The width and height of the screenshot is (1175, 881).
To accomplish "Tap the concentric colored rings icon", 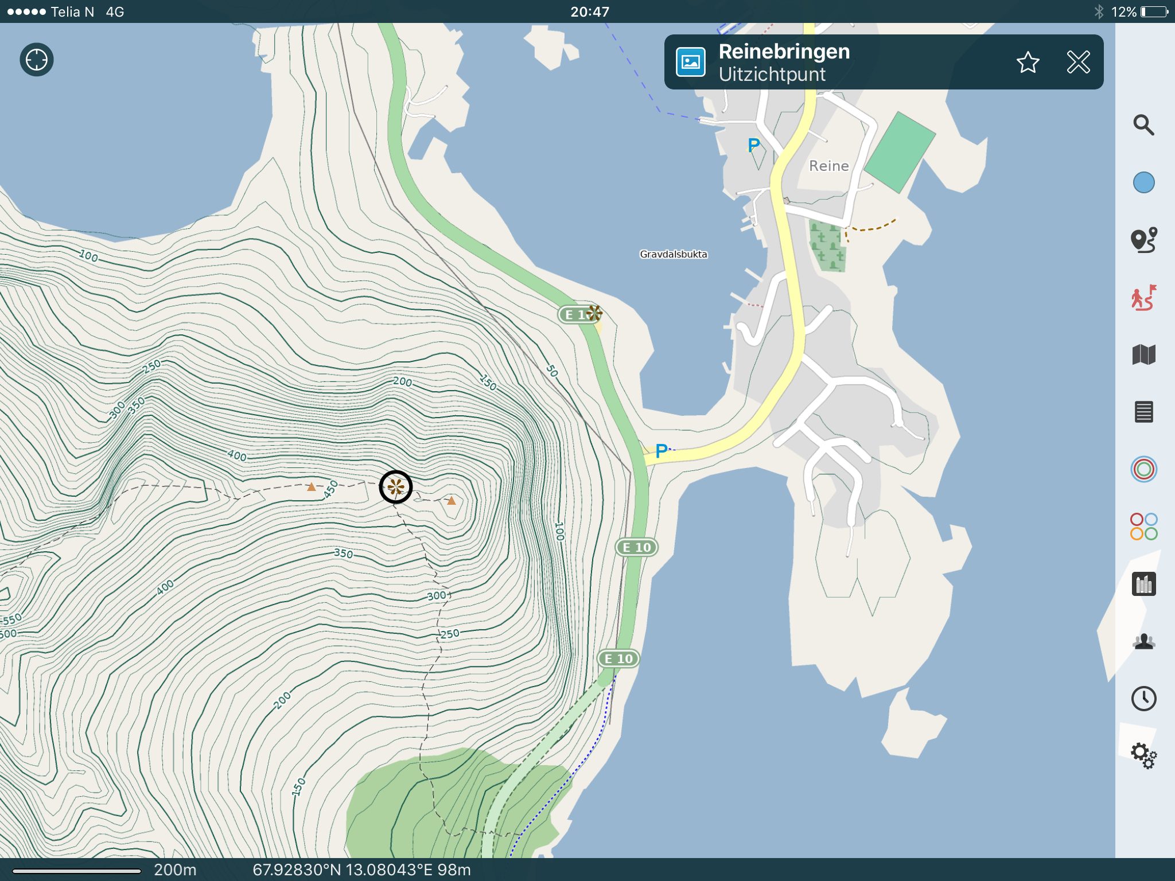I will [1143, 469].
